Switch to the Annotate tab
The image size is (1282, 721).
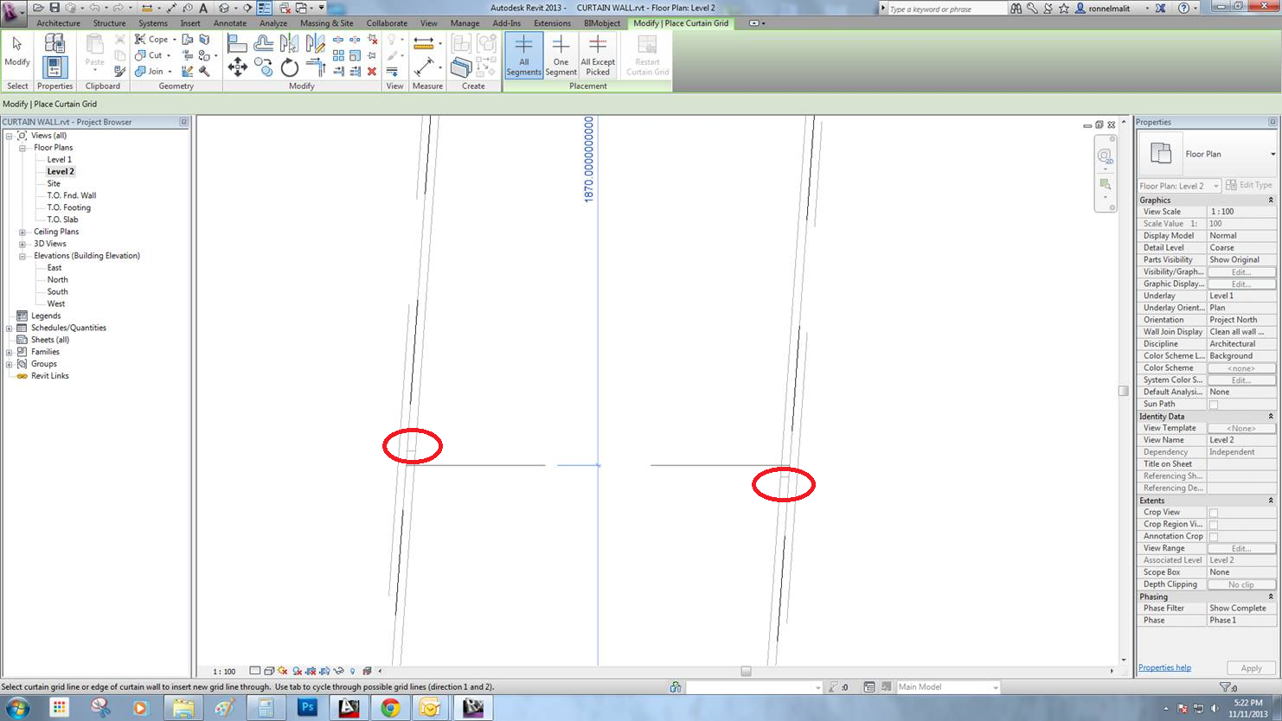[x=229, y=23]
